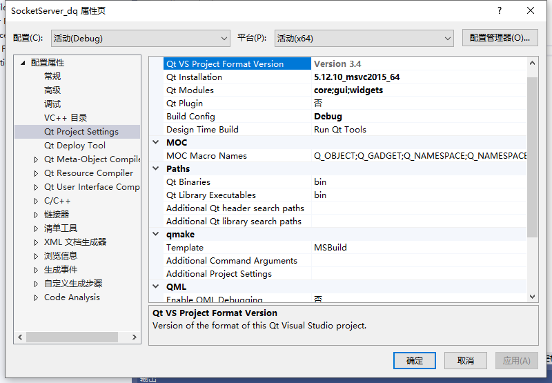Screen dimensions: 552x383
Task: Close the SocketServer_dq 属性页 dialog
Action: 531,10
